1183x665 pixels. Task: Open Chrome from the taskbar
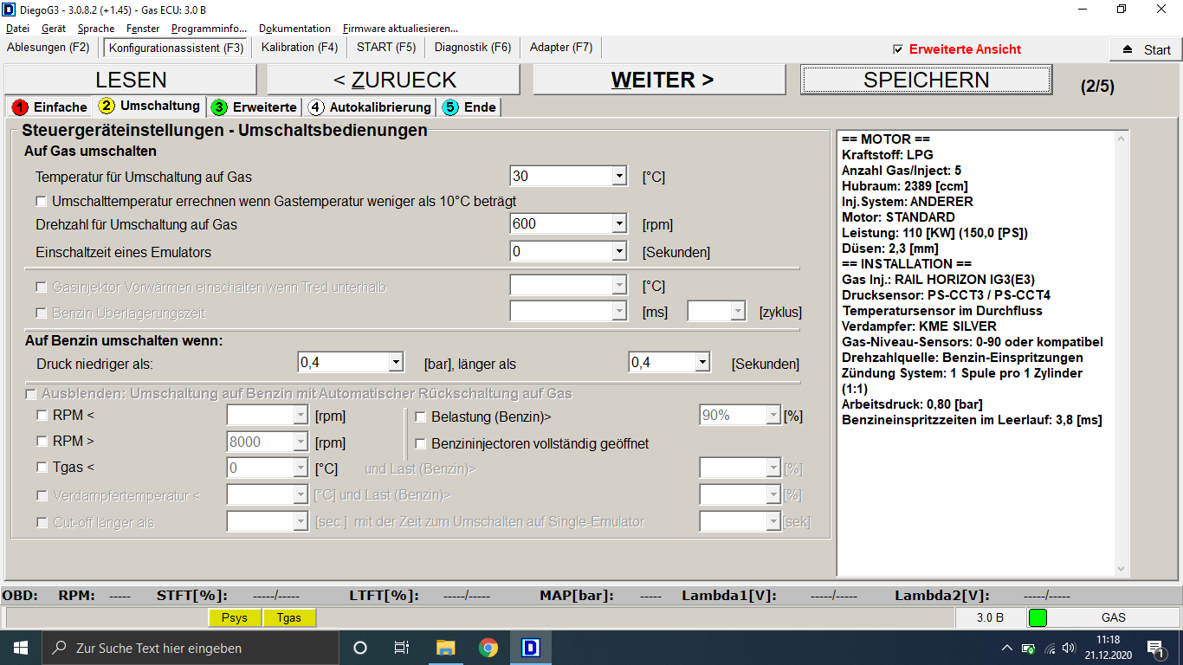488,648
